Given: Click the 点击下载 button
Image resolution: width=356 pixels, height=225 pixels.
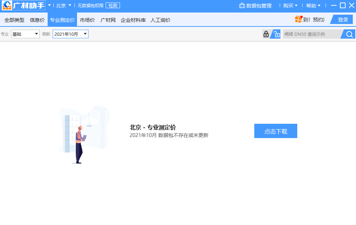Looking at the screenshot, I should tap(275, 131).
